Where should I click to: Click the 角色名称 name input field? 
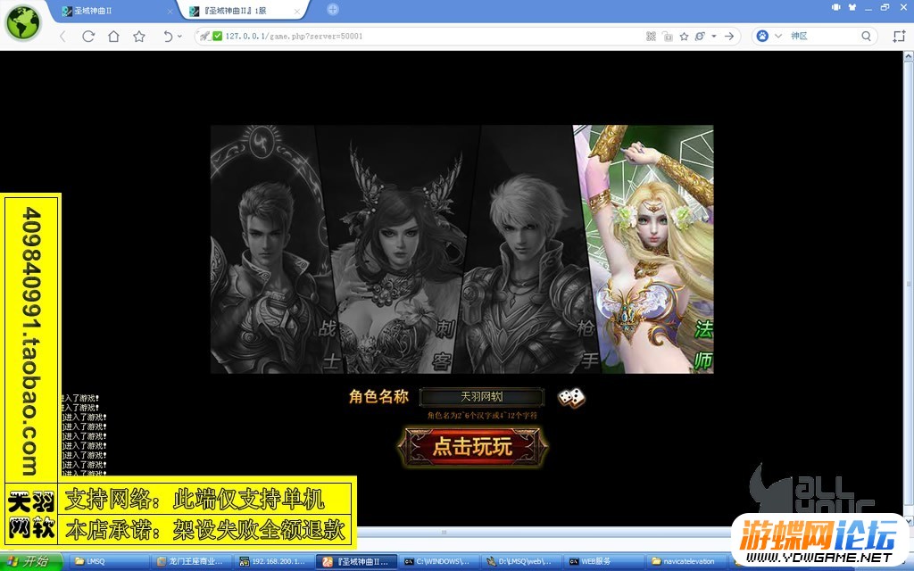click(x=481, y=397)
